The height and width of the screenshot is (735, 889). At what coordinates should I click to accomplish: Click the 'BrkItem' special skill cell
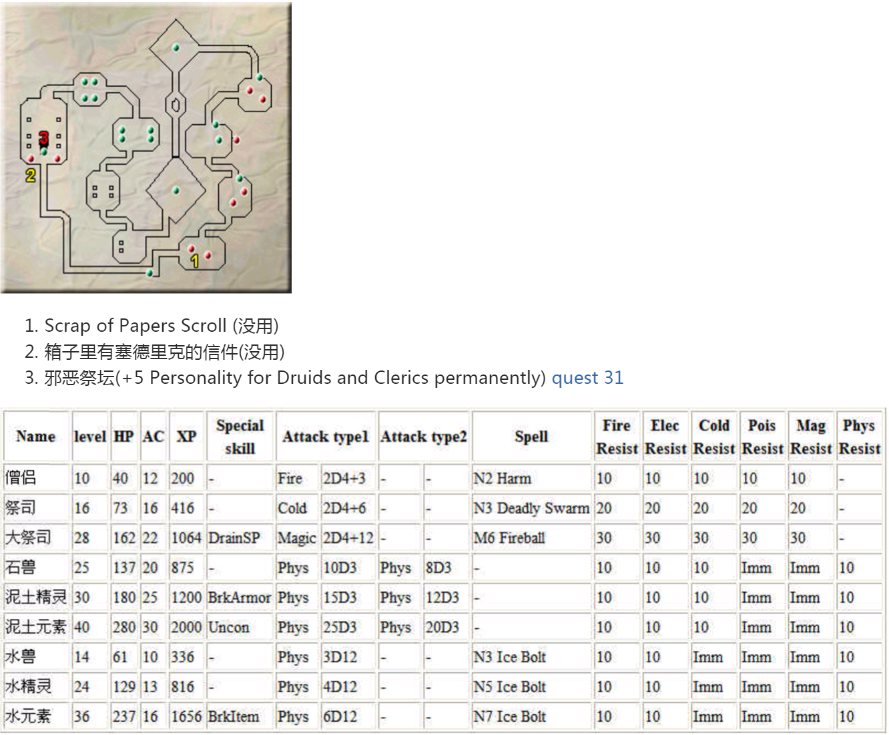[240, 716]
